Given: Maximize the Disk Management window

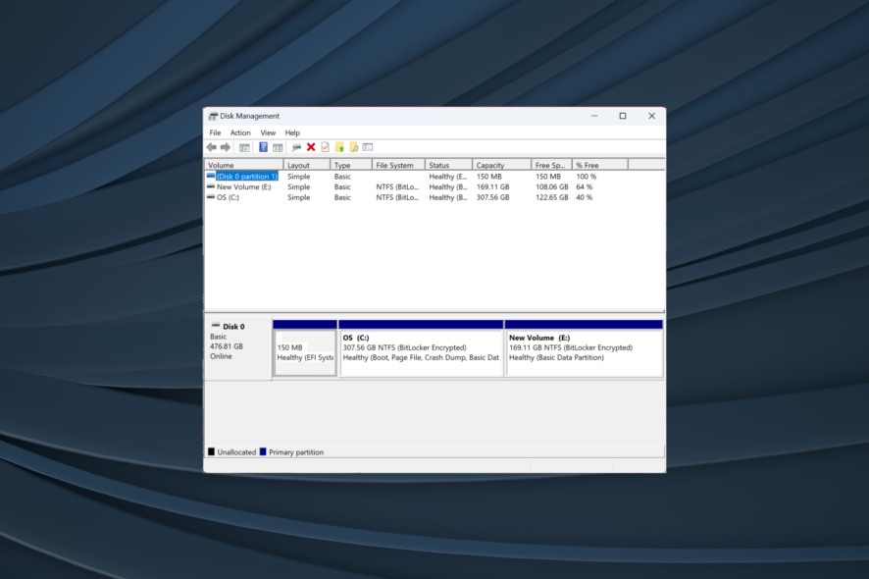Looking at the screenshot, I should tap(623, 116).
